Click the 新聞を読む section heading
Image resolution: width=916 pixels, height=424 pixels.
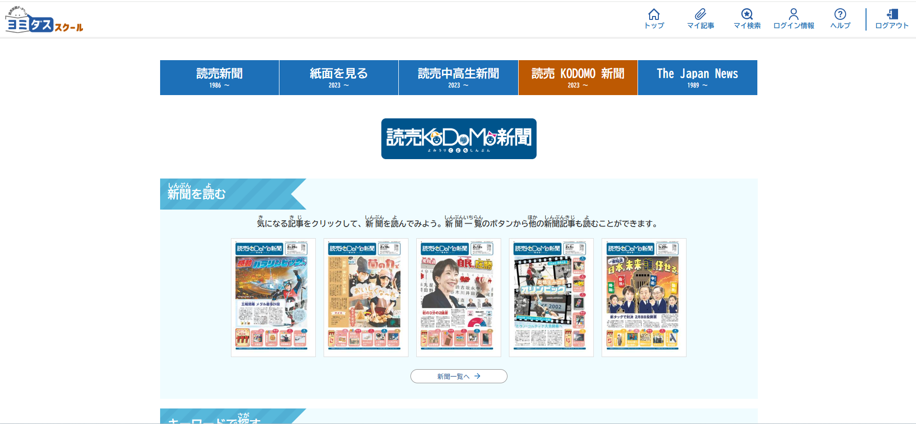click(x=197, y=194)
